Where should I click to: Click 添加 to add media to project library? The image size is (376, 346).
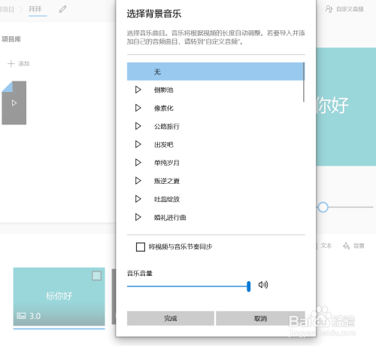(19, 63)
